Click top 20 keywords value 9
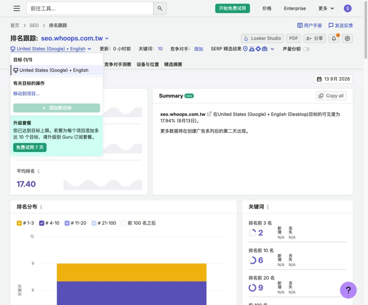 coord(261,288)
